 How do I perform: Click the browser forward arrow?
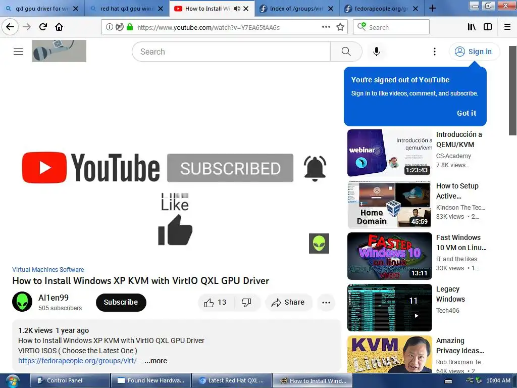pos(27,27)
